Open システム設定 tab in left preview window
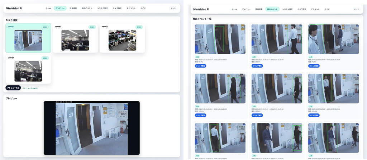This screenshot has height=160, width=367. coord(103,8)
